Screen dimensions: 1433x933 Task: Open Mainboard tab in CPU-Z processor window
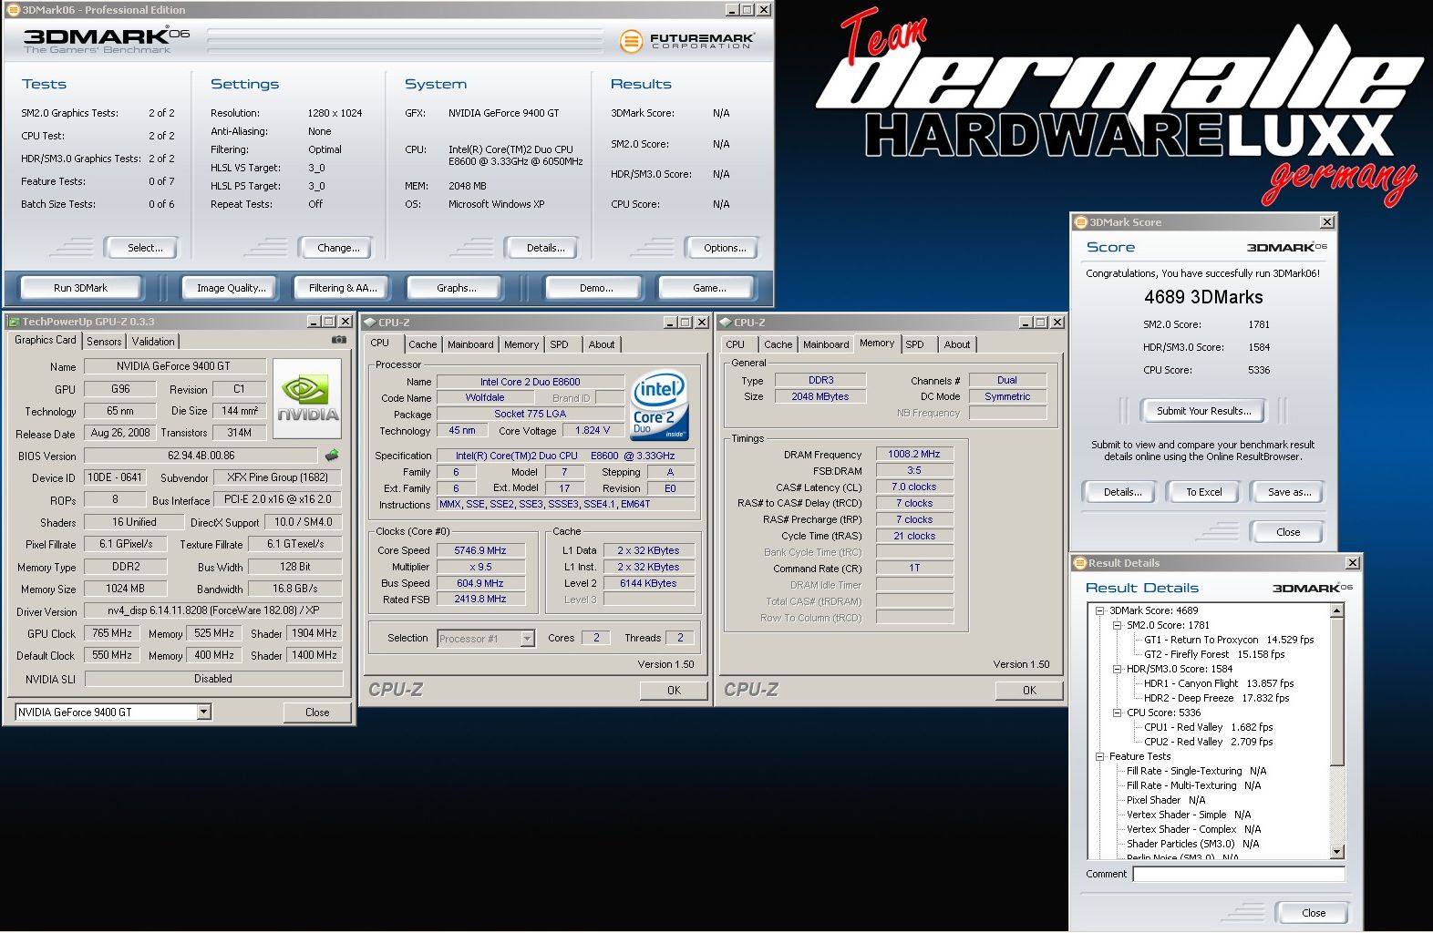click(470, 344)
